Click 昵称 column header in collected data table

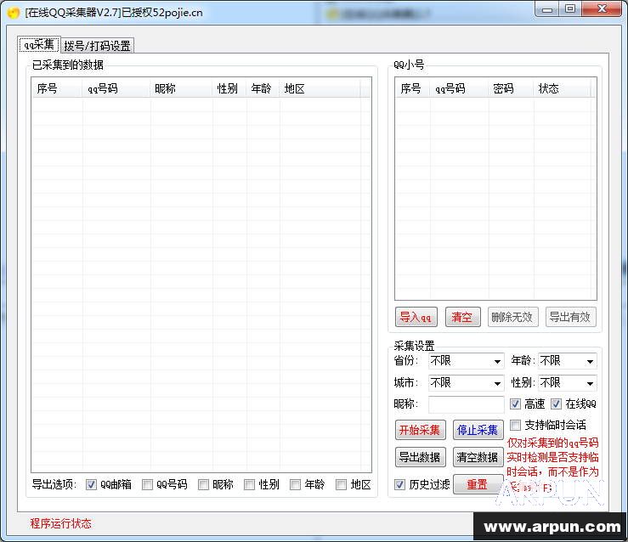(x=181, y=88)
